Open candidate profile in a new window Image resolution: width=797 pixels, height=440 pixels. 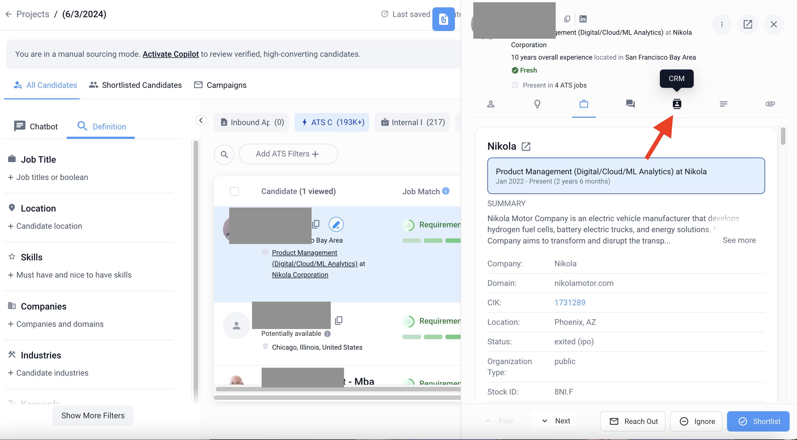pos(748,24)
